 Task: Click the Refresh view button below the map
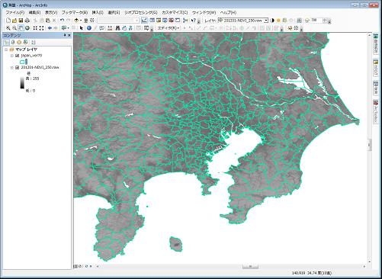[87, 266]
